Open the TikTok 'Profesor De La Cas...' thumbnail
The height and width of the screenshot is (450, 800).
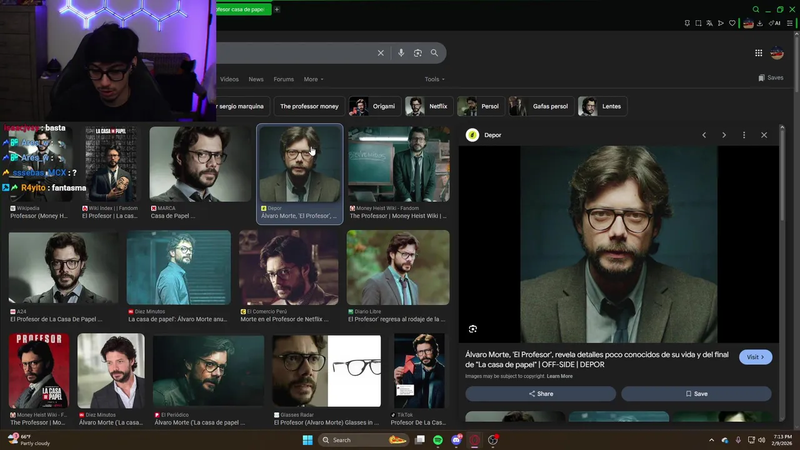(x=419, y=371)
